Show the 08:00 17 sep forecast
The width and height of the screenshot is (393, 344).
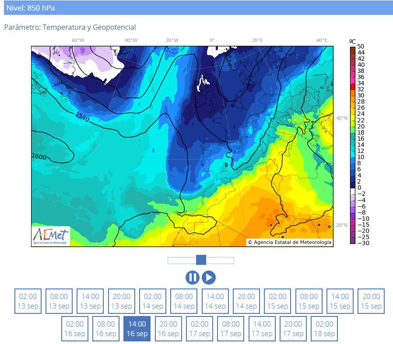231,329
